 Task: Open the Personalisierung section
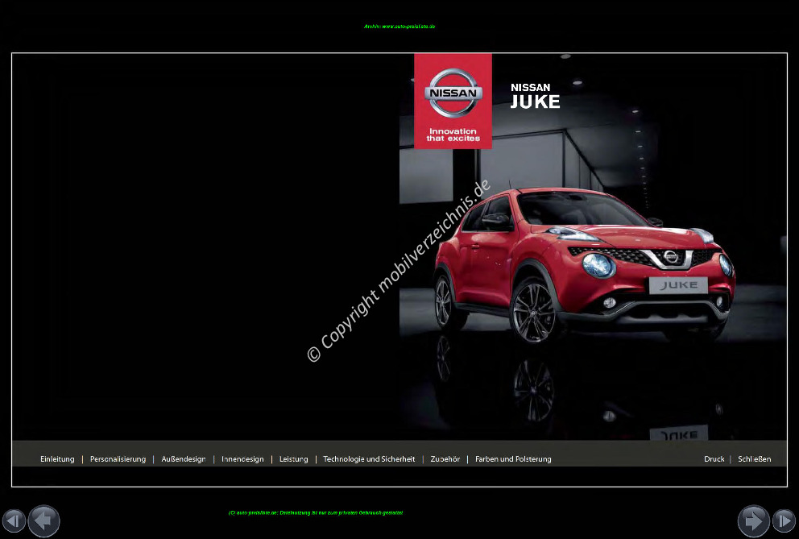pyautogui.click(x=118, y=459)
